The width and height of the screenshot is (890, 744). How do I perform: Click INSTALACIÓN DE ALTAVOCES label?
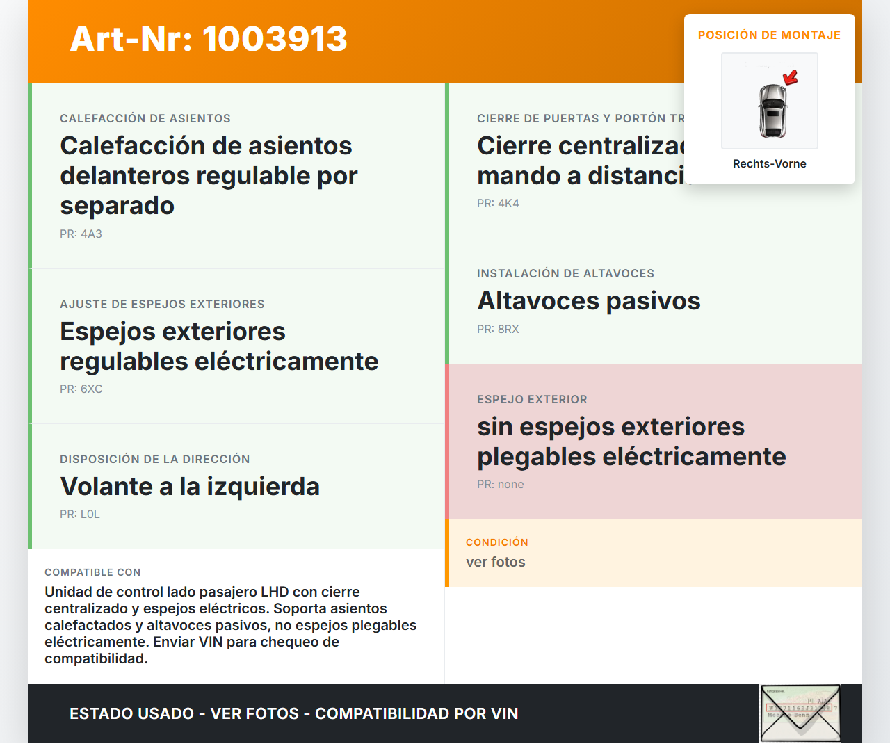point(565,273)
